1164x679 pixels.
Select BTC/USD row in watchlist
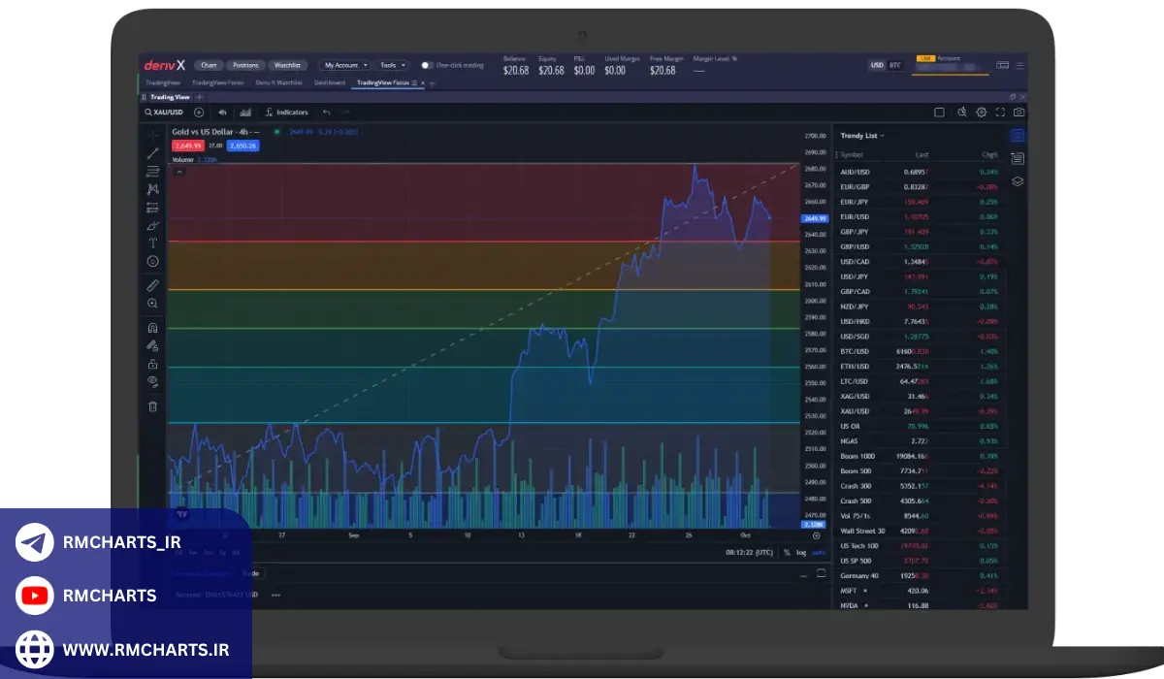point(918,351)
